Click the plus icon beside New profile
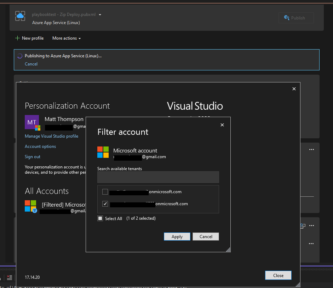The width and height of the screenshot is (333, 288). [17, 38]
